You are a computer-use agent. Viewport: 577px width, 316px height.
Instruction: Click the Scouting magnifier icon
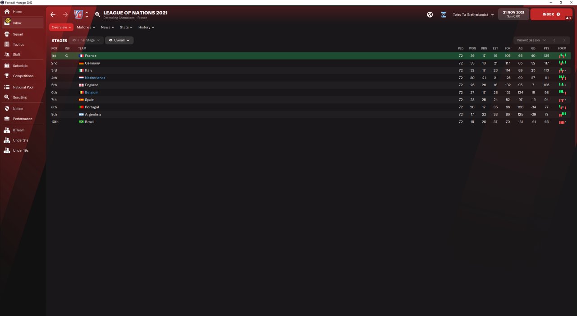(7, 97)
